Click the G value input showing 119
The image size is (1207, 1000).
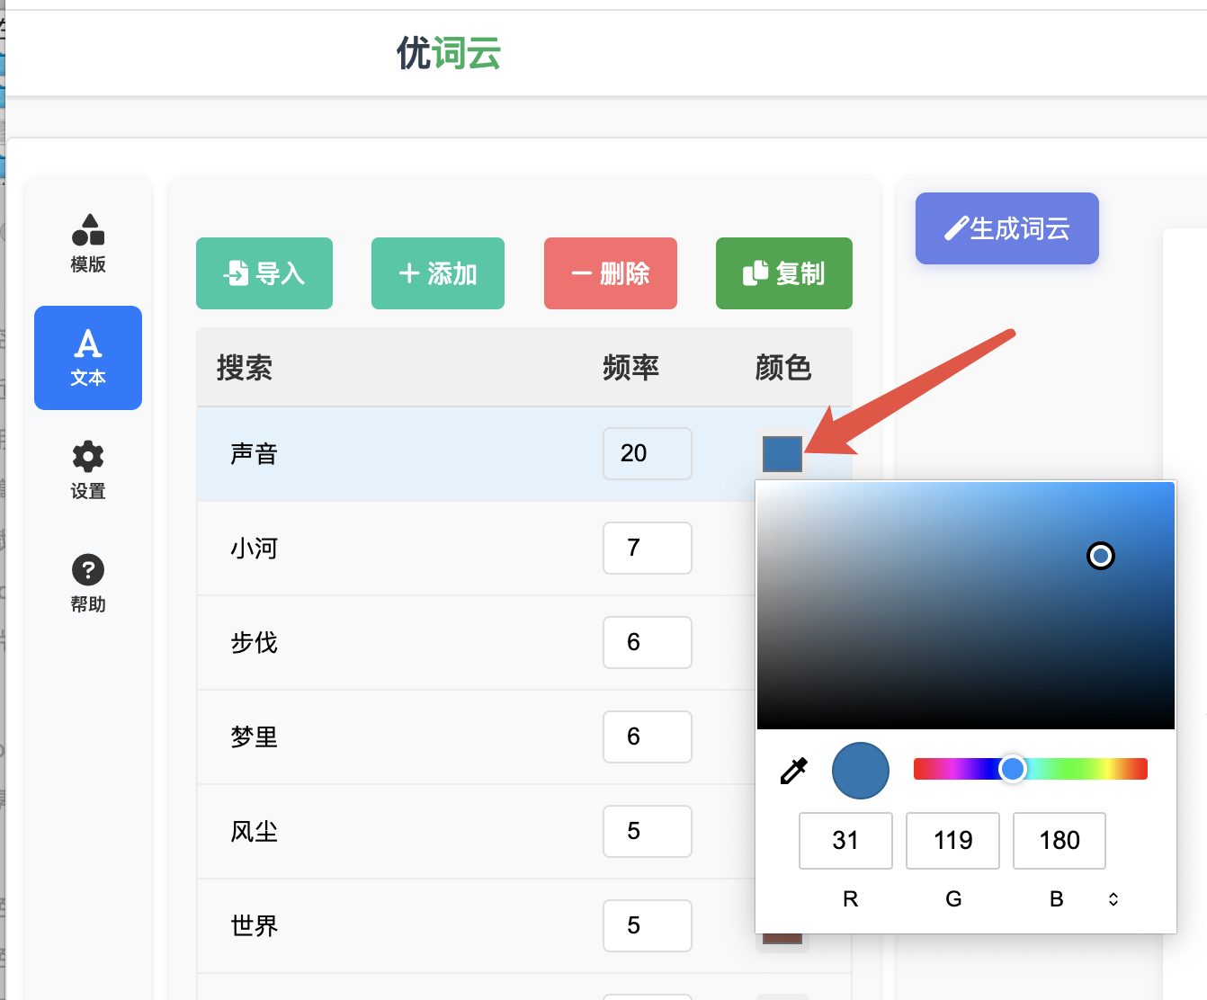pos(952,841)
